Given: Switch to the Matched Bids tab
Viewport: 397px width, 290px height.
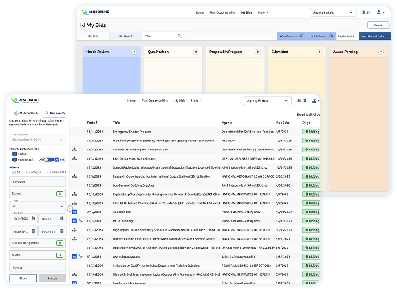Looking at the screenshot, I should click(x=27, y=113).
